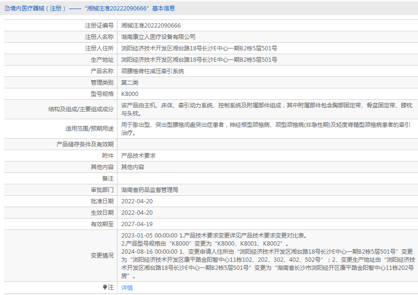Select the 生效日期 value 2022-04-20

(137, 213)
